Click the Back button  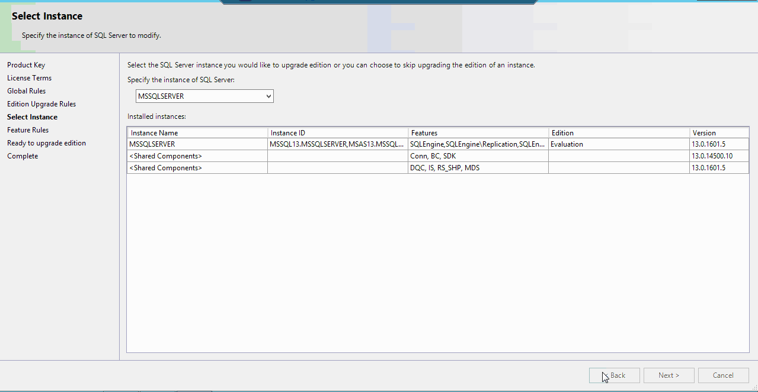pos(615,375)
